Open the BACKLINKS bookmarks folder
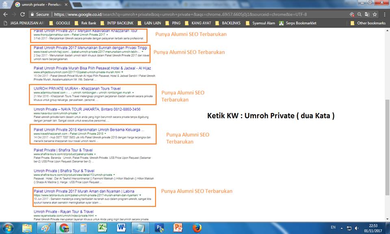390x234 pixels. 228,23
